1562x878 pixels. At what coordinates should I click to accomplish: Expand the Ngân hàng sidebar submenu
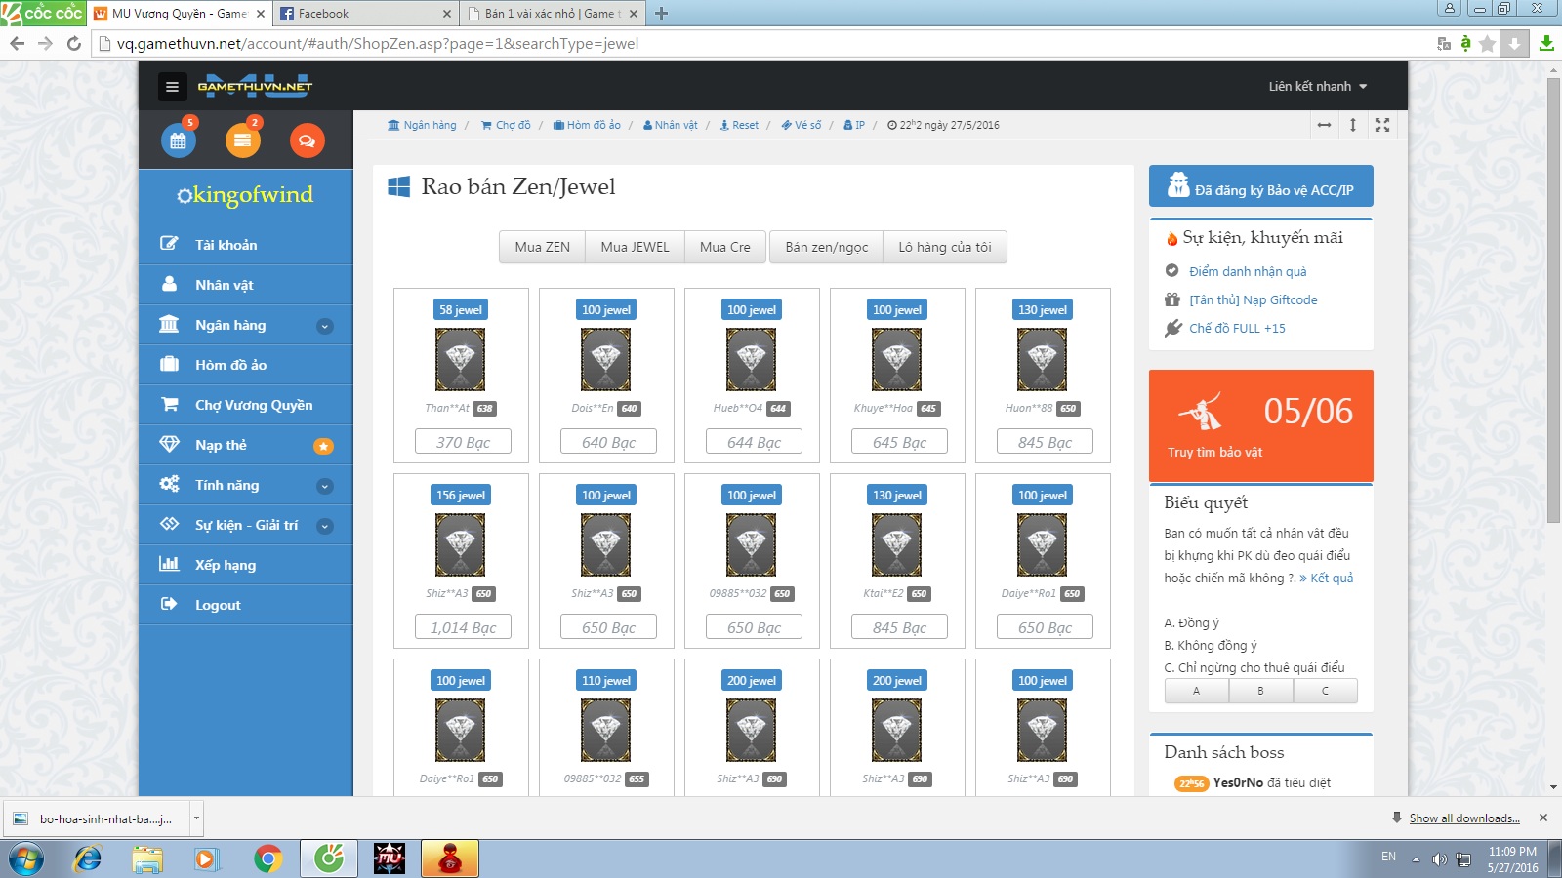[x=325, y=326]
